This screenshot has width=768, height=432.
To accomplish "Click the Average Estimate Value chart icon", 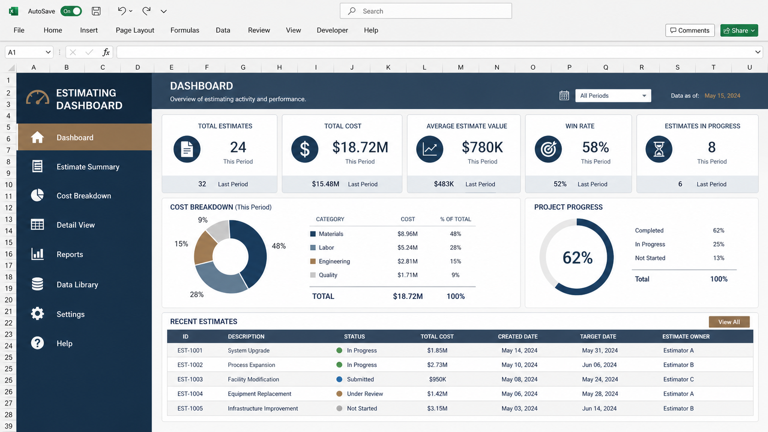I will pyautogui.click(x=429, y=149).
